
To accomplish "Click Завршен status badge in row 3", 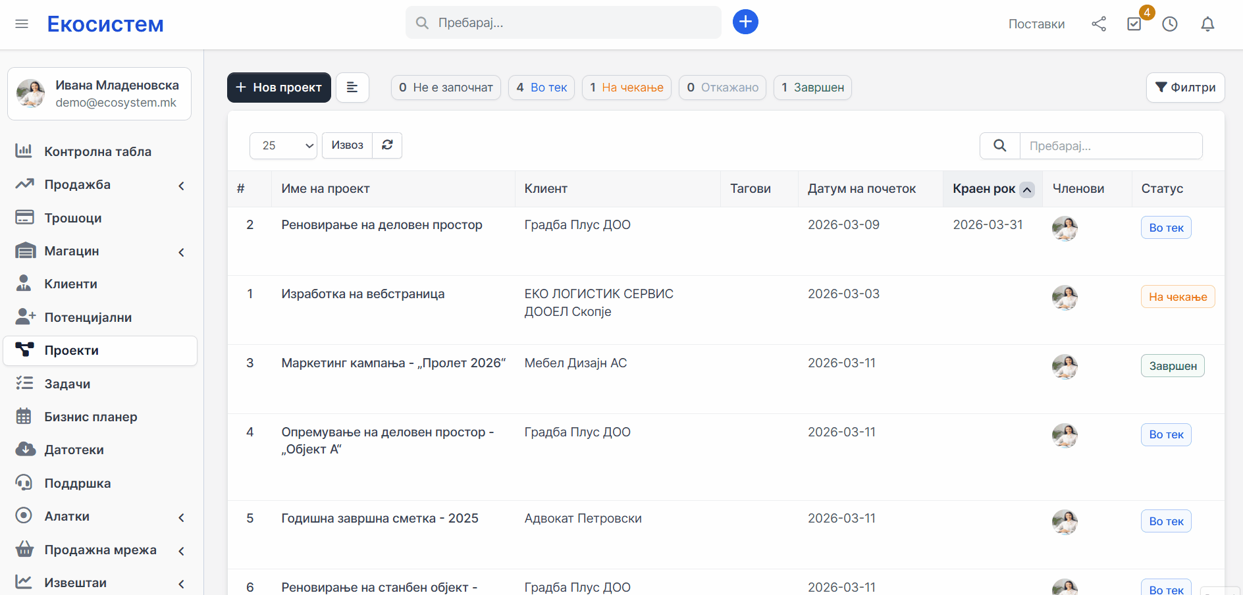I will [1173, 366].
